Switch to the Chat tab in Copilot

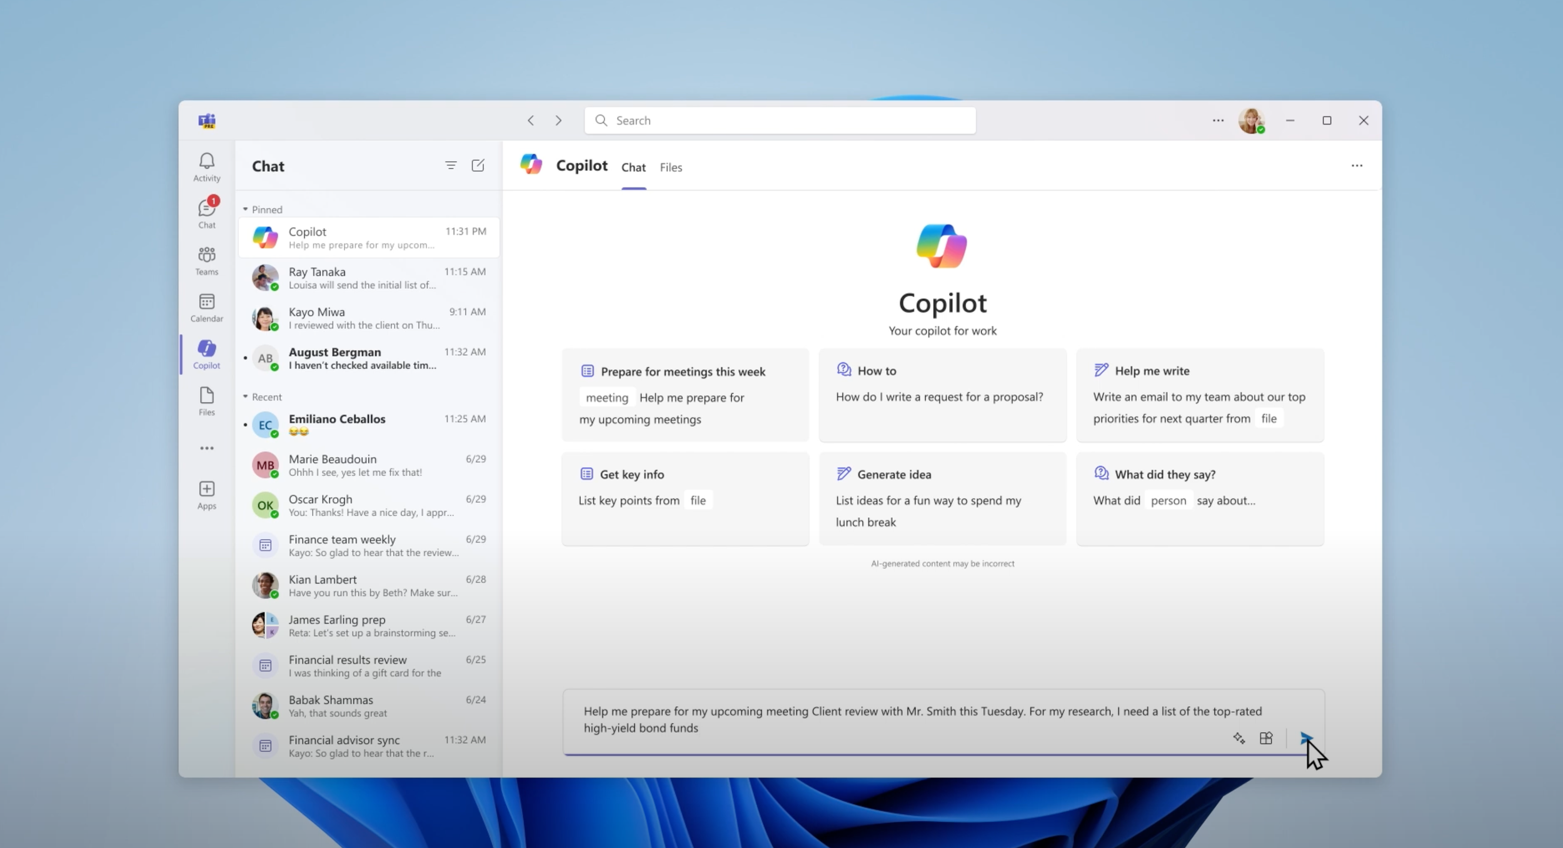(x=633, y=168)
